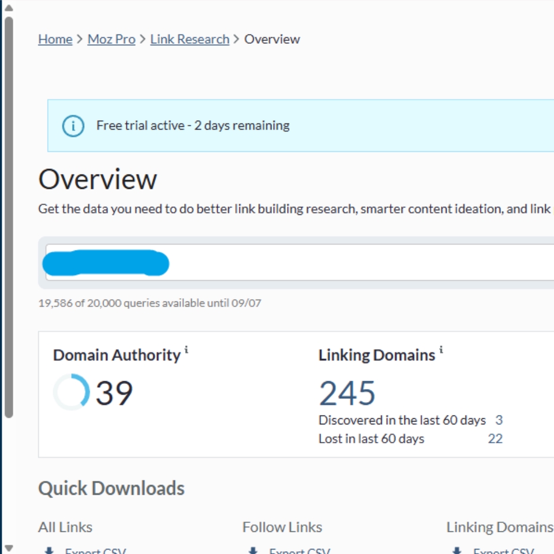Open the 3 discovered domains link
Screen dimensions: 554x554
pos(499,420)
